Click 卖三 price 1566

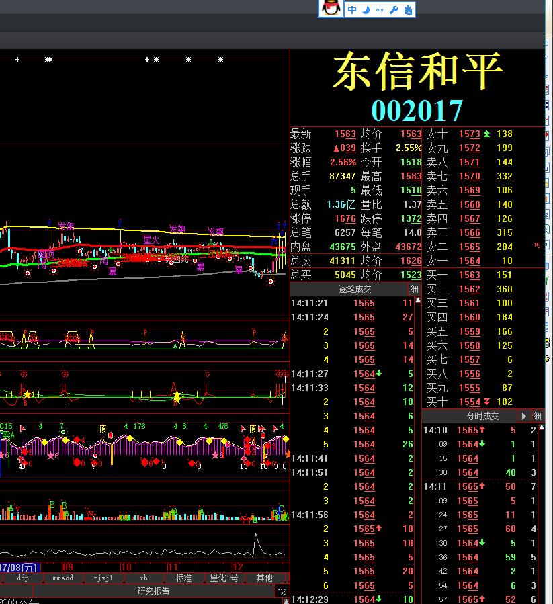coord(470,232)
